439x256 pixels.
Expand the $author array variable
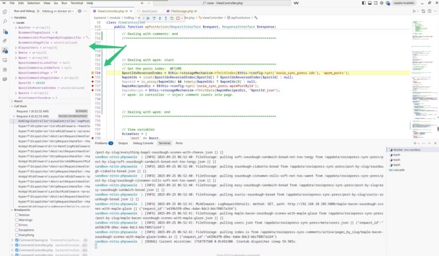tap(16, 27)
